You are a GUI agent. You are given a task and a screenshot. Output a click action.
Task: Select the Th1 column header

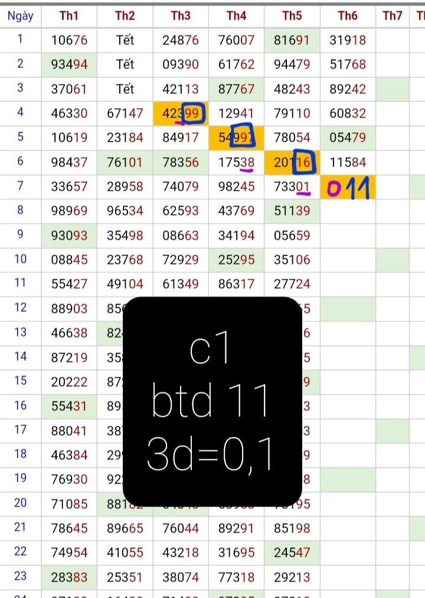click(69, 16)
